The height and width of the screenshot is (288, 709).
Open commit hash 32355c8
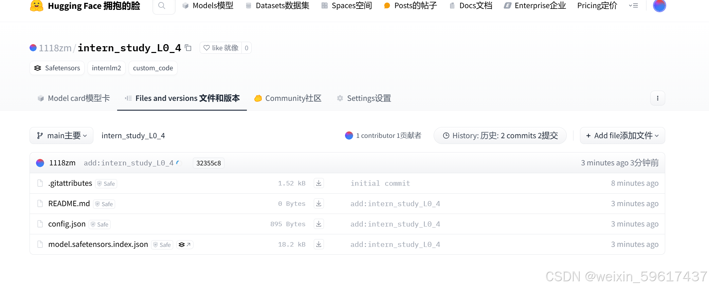(x=208, y=163)
